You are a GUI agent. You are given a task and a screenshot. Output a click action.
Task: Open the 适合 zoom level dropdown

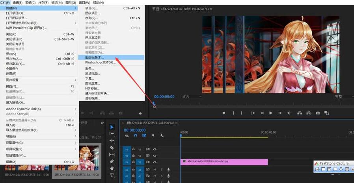[192, 96]
